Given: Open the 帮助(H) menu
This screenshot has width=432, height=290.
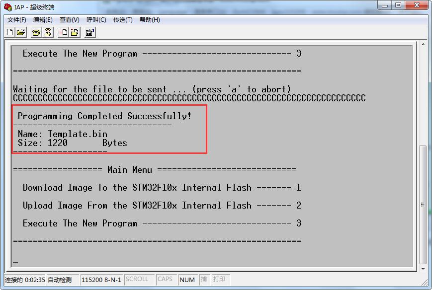Looking at the screenshot, I should pos(150,20).
